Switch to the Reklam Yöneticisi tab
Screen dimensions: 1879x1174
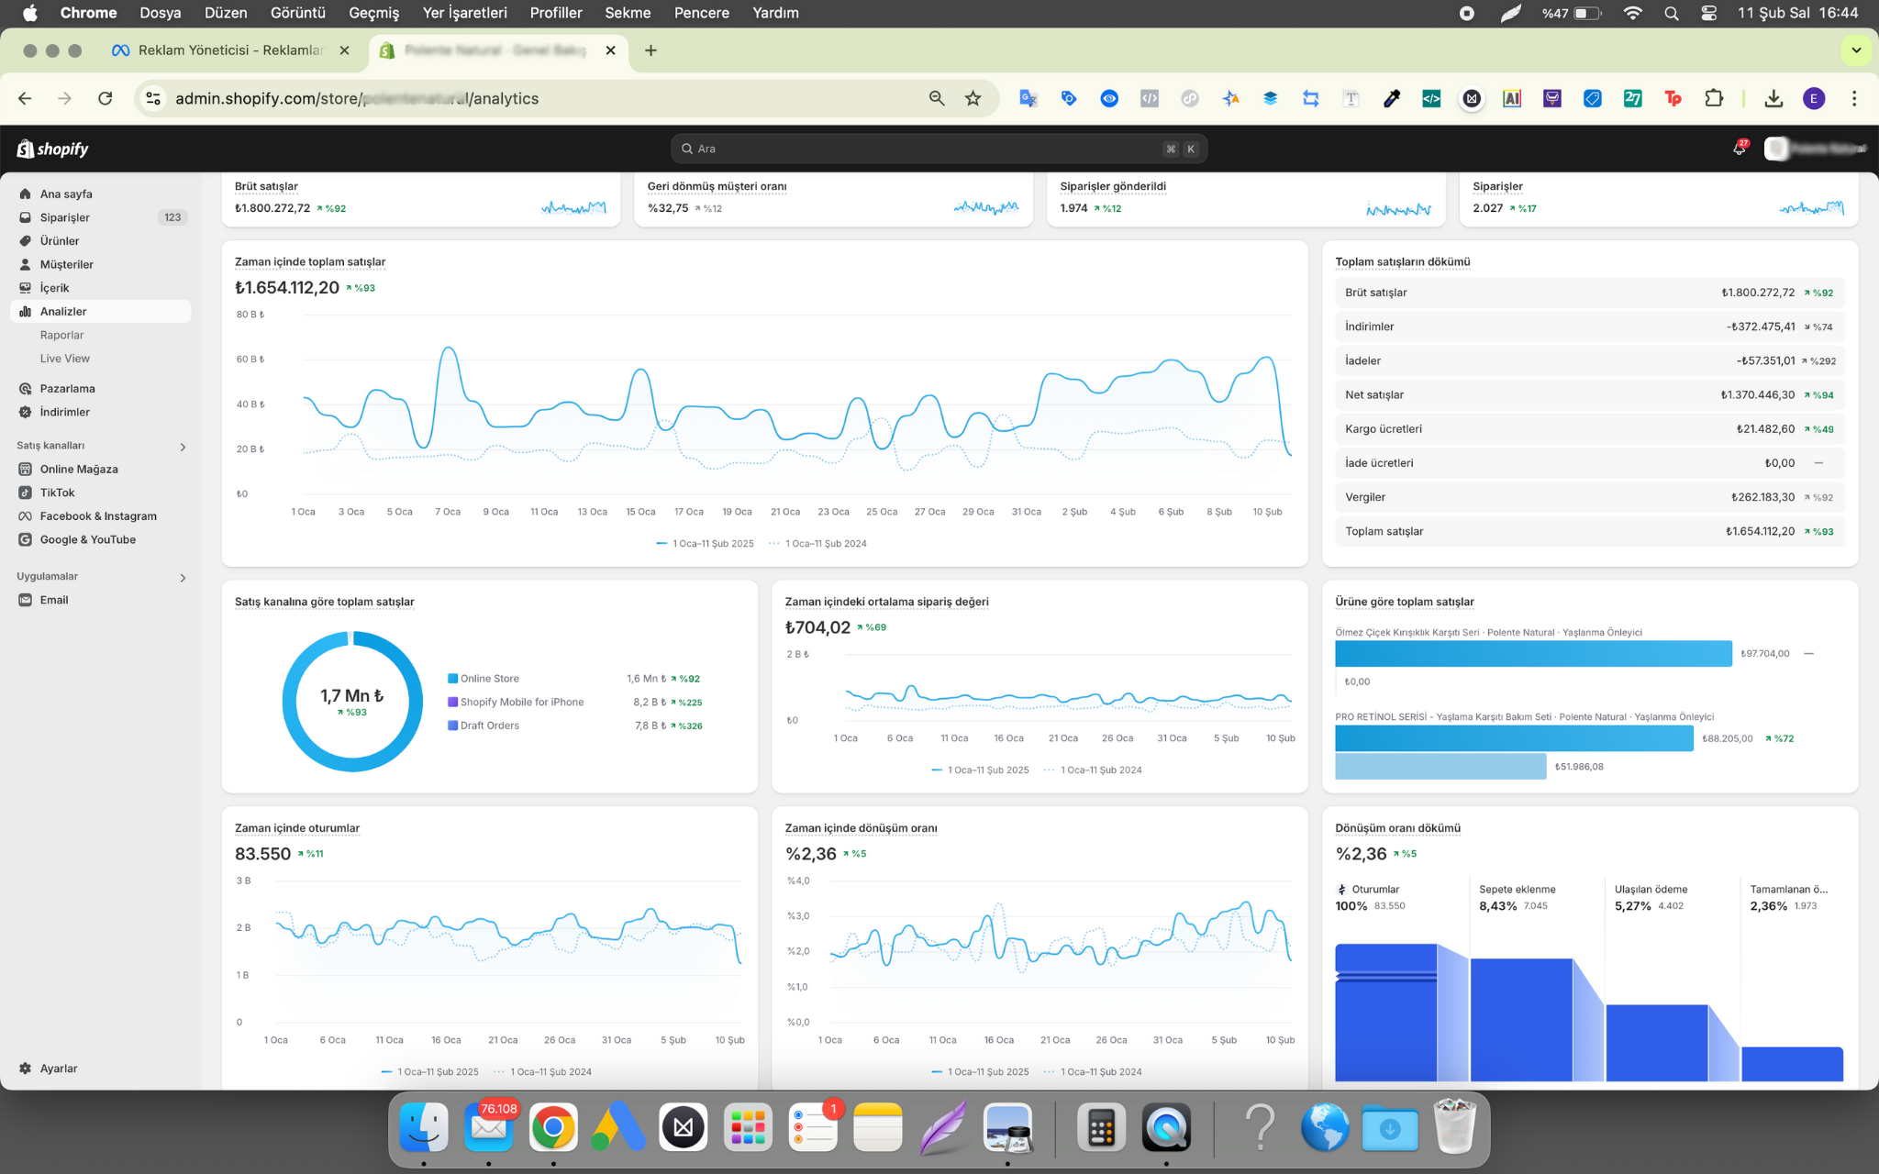coord(229,50)
